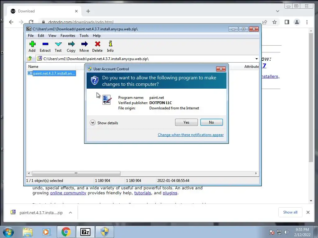This screenshot has height=238, width=318.
Task: Open the Tools menu in 7-Zip
Action: 84,36
